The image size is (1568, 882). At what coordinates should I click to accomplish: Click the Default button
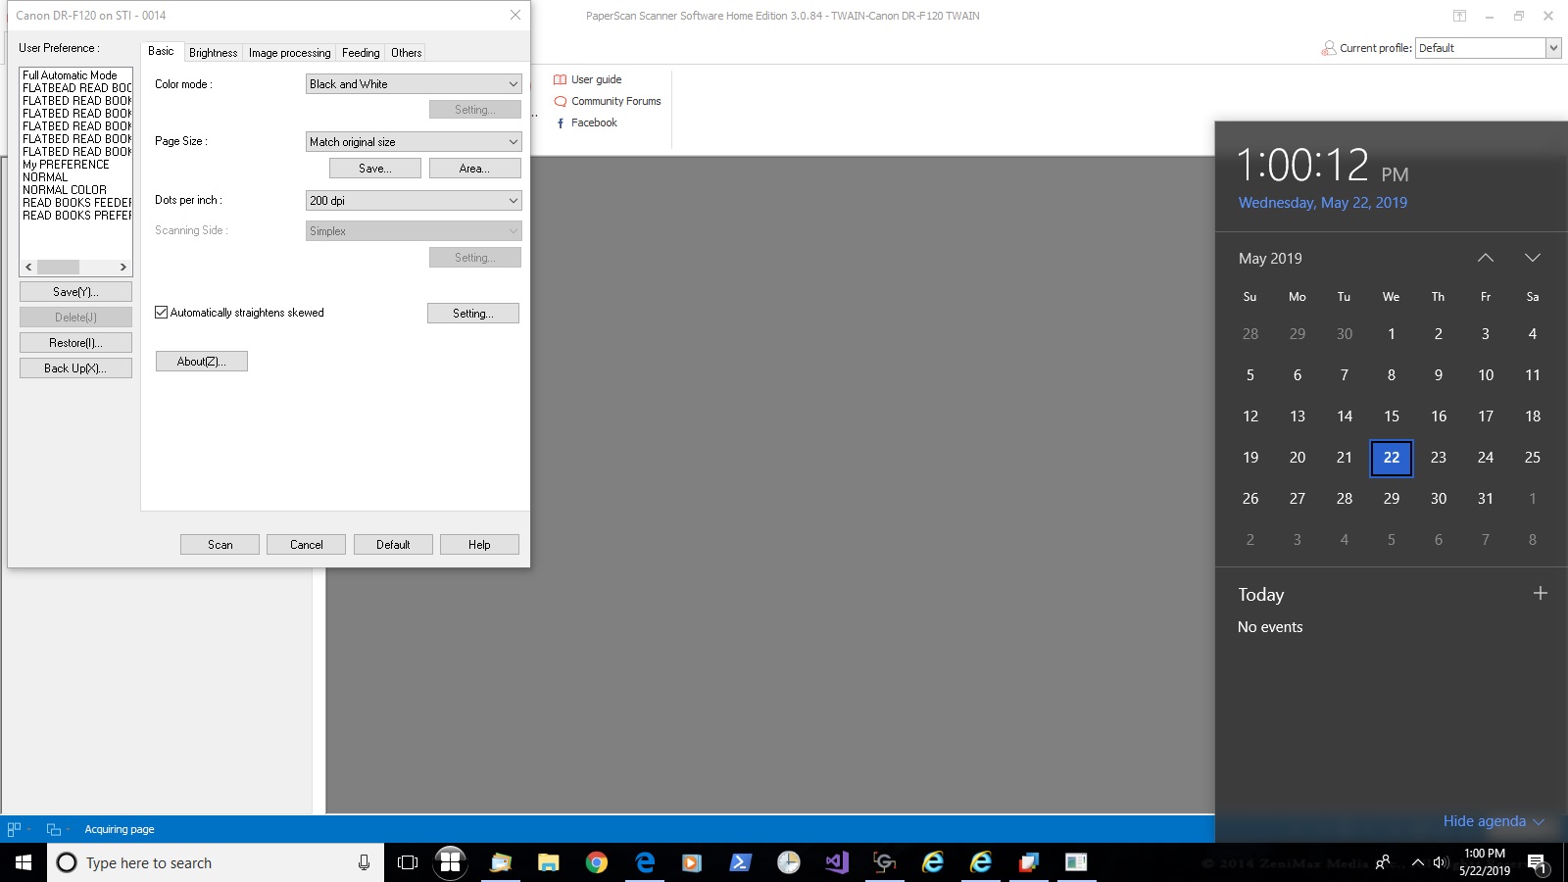coord(393,545)
